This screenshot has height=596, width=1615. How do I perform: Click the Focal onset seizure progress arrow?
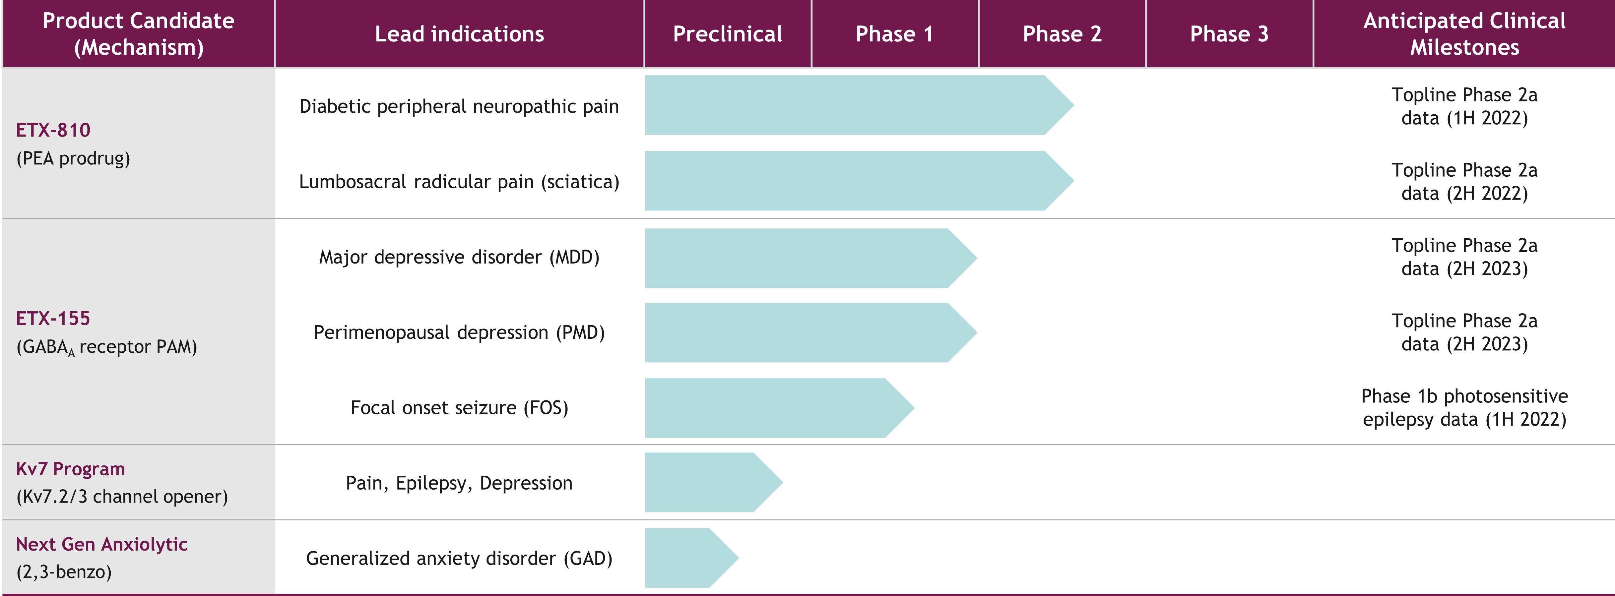[x=780, y=408]
